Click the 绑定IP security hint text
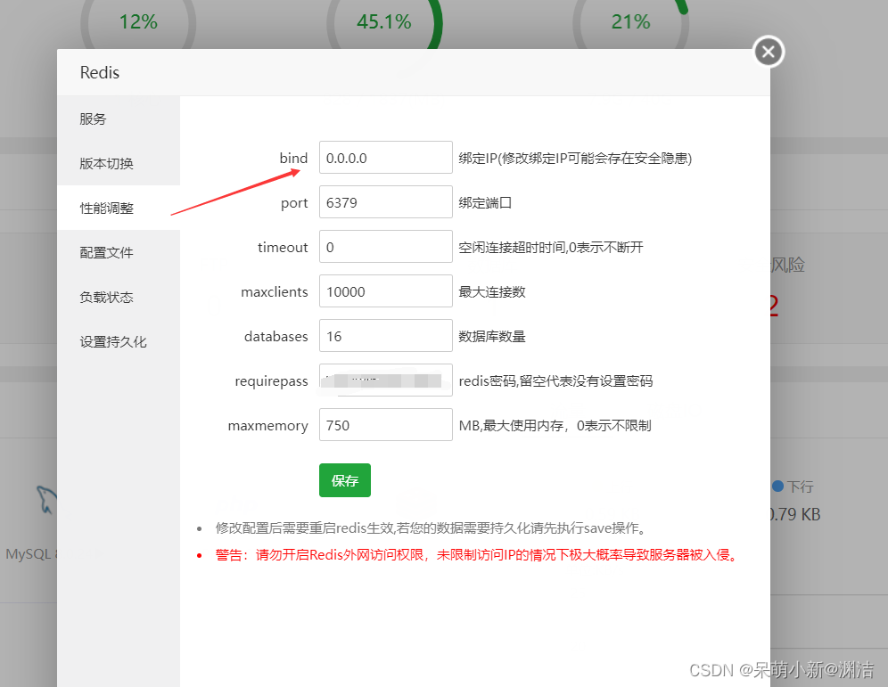The width and height of the screenshot is (888, 687). coord(575,159)
